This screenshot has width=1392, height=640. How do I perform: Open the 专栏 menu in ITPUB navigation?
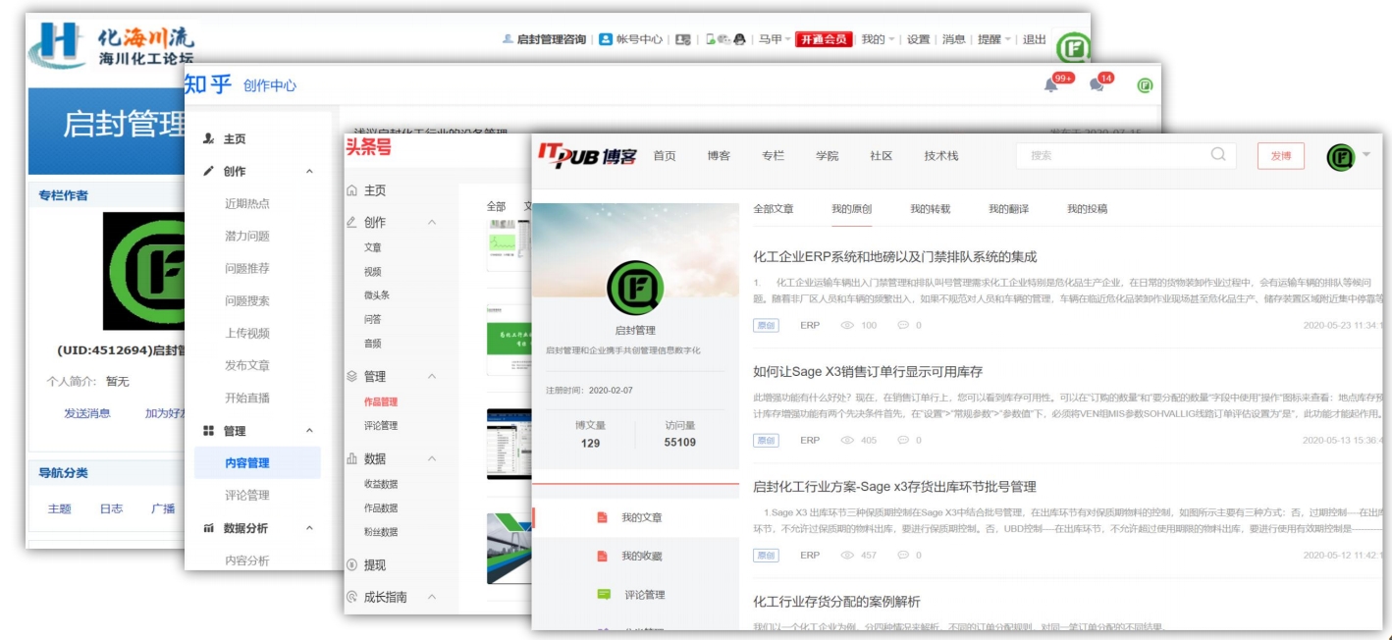click(773, 156)
